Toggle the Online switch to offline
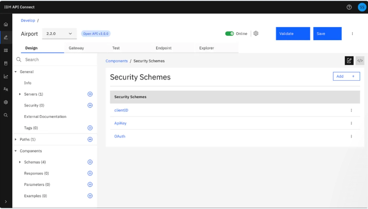 (230, 34)
